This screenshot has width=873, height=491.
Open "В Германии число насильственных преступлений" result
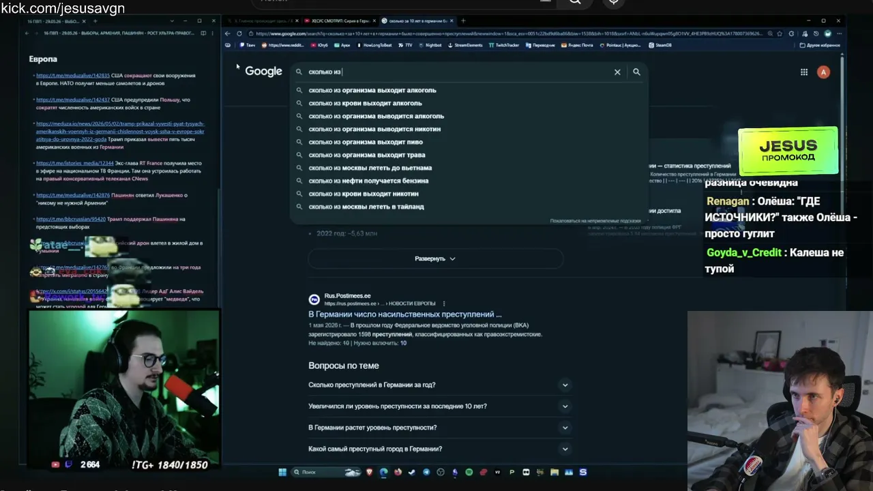tap(405, 314)
